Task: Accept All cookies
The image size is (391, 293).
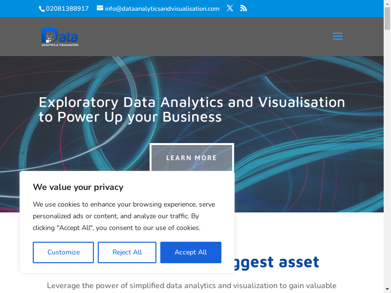Action: click(191, 252)
